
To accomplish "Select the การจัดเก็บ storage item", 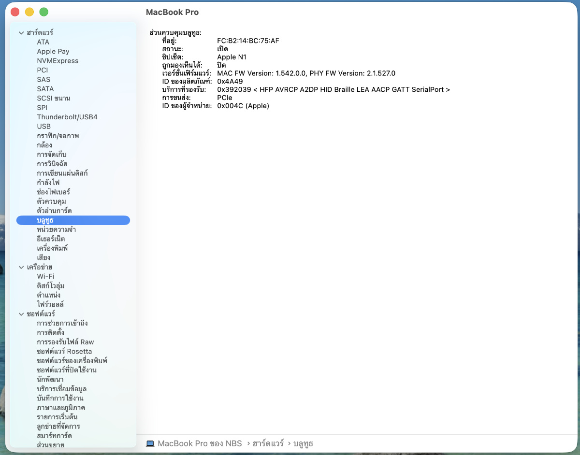I will (55, 155).
